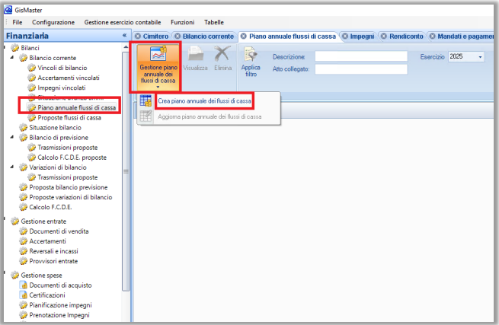Click the Applica filtro icon
The image size is (499, 325).
251,54
